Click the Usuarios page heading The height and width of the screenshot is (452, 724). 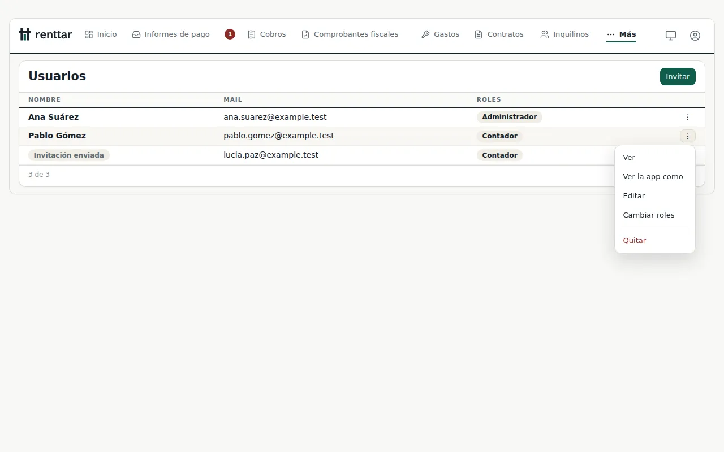pos(57,76)
